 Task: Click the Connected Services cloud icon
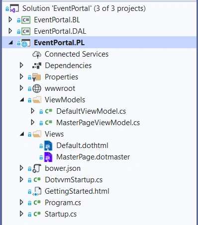pos(37,54)
